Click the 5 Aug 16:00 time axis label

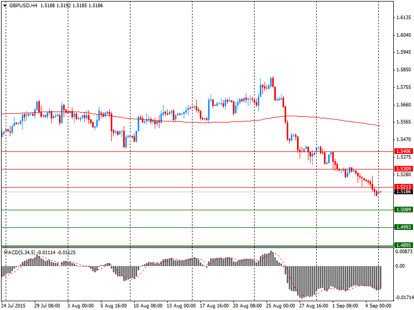pos(113,306)
